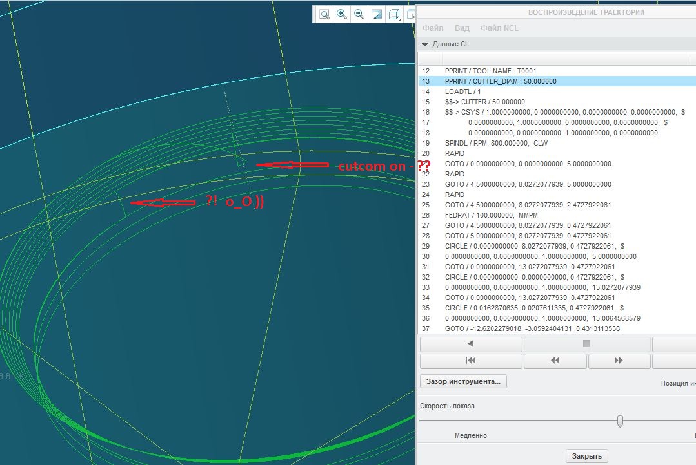
Task: Select line 20 RAPID
Action: [x=557, y=153]
